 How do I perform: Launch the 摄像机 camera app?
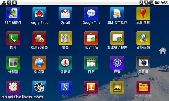click(143, 63)
